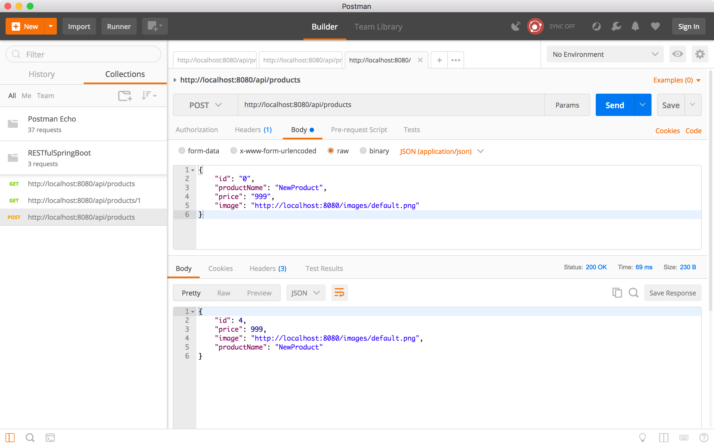This screenshot has width=714, height=446.
Task: Open the Send button dropdown arrow
Action: pyautogui.click(x=643, y=105)
